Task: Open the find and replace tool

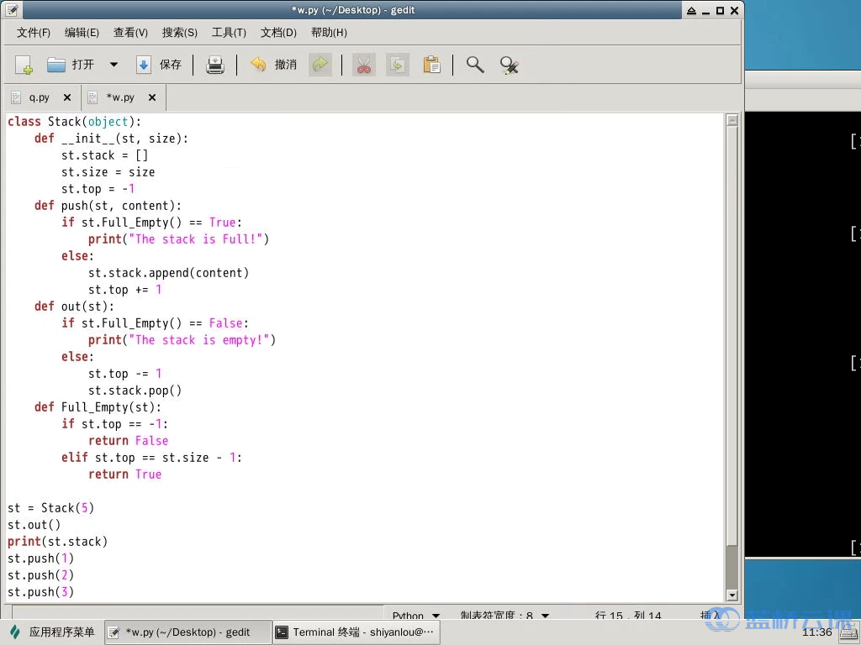Action: [509, 65]
